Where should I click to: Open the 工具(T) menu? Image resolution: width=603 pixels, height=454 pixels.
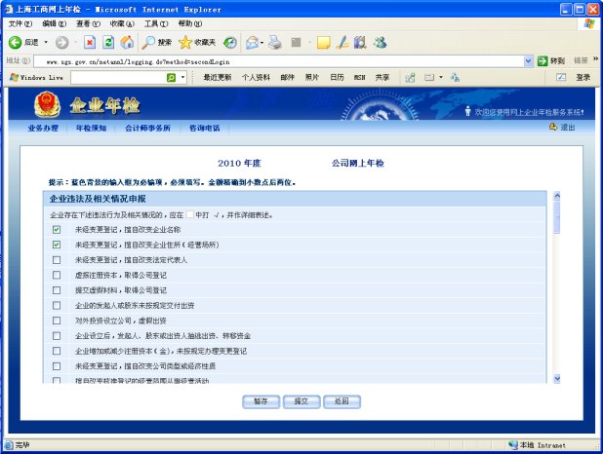pos(154,22)
